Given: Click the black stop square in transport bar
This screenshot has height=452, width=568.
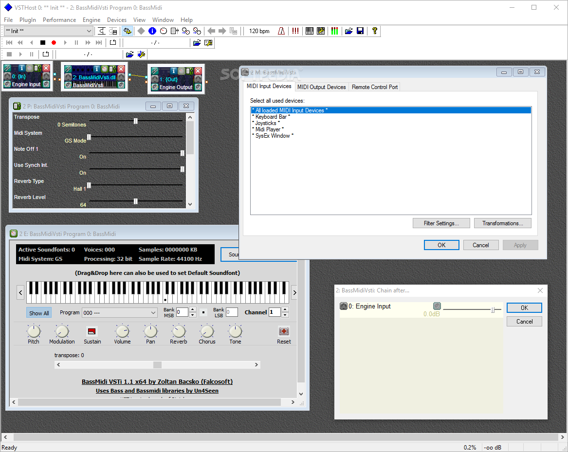Looking at the screenshot, I should pos(43,43).
